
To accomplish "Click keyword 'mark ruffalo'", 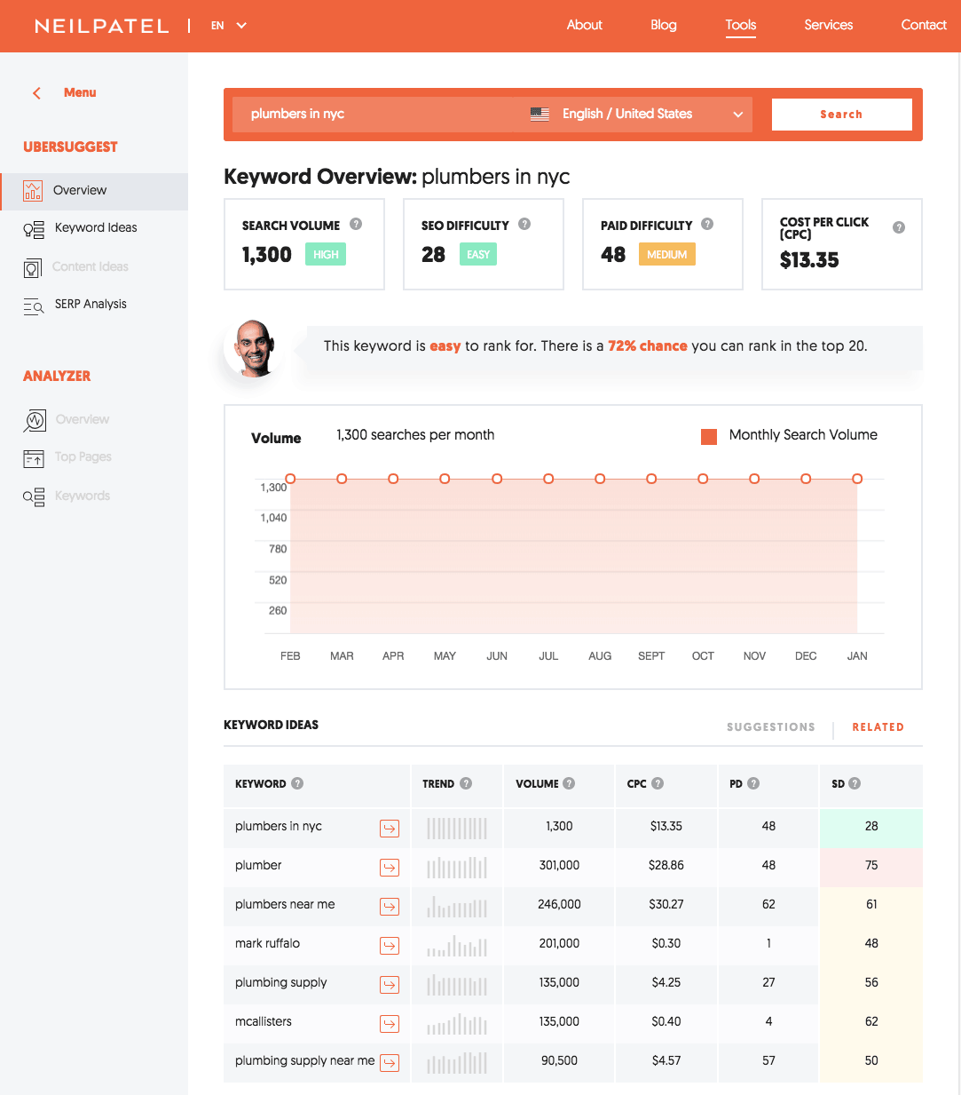I will click(267, 943).
